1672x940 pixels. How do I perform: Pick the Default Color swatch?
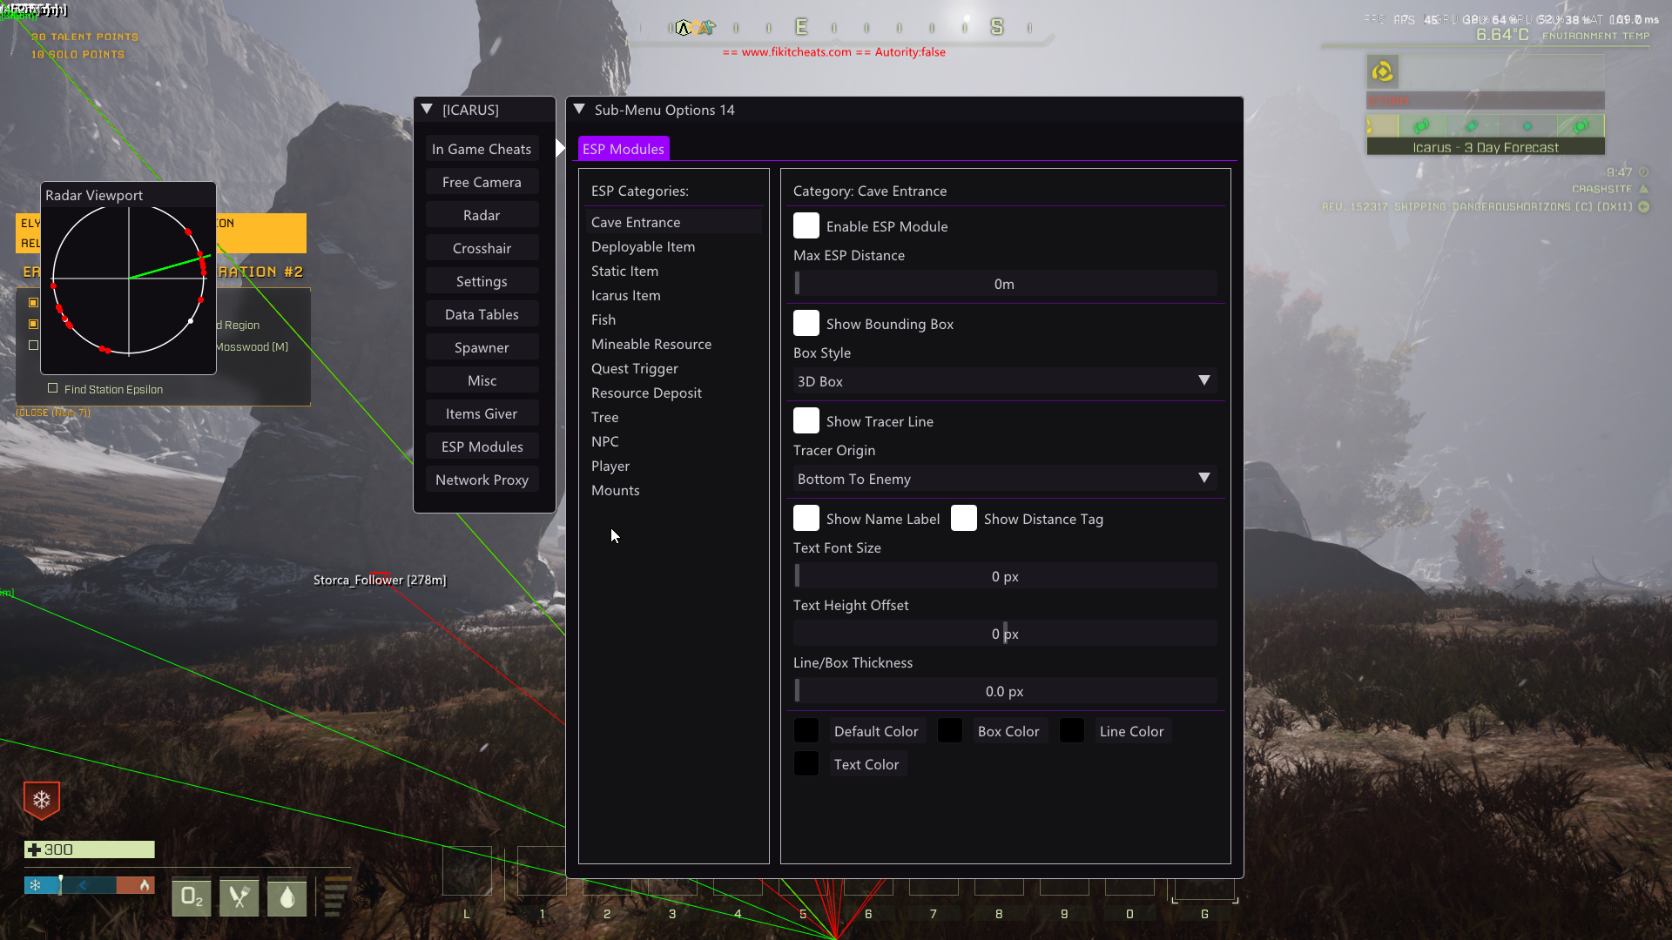[806, 731]
